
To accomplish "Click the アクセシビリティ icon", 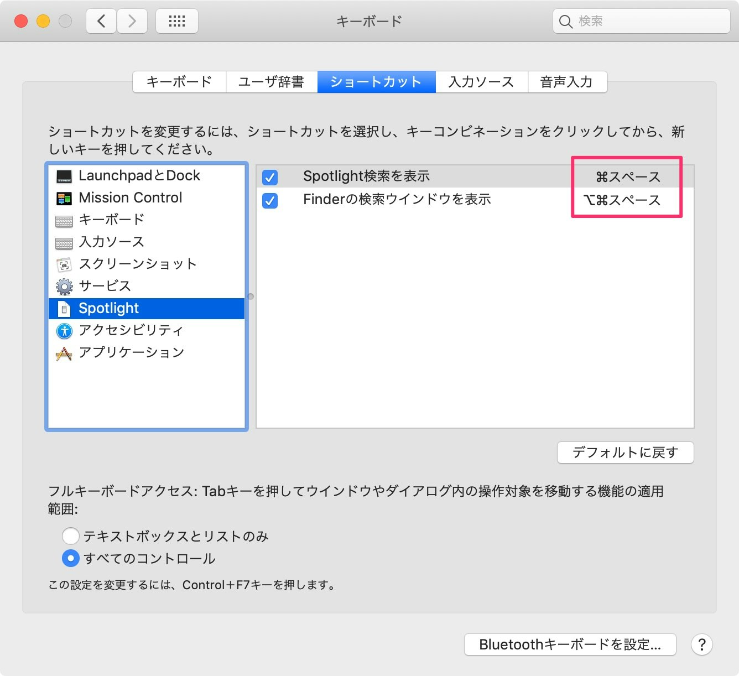I will (64, 331).
